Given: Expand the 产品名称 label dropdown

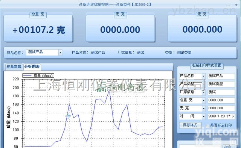Looking at the screenshot, I should coord(203,76).
